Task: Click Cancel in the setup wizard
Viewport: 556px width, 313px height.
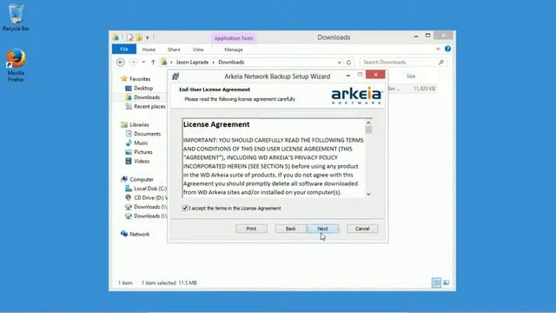Action: coord(362,229)
